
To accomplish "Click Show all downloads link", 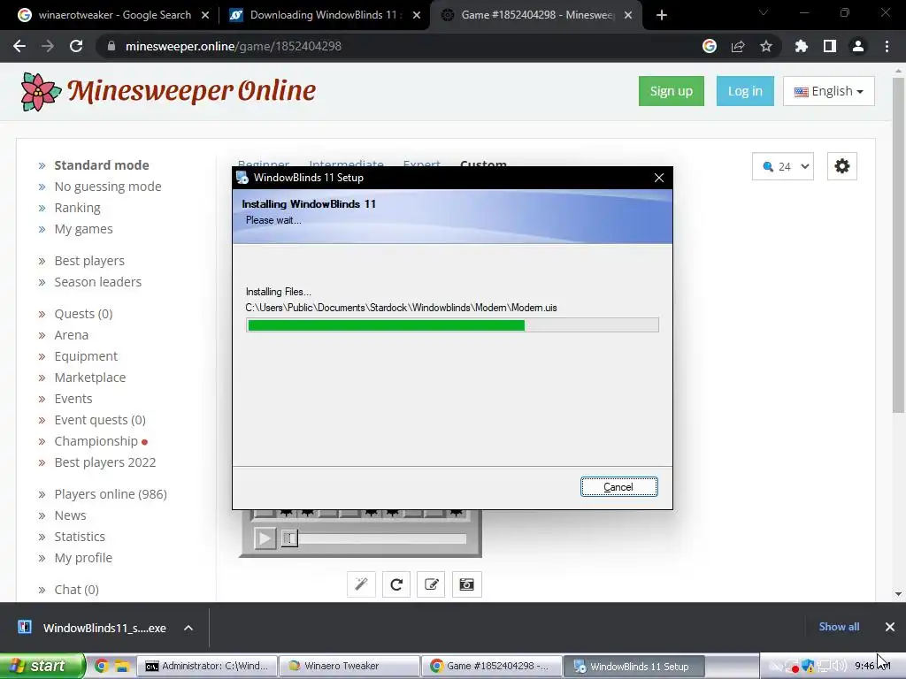I will click(839, 627).
